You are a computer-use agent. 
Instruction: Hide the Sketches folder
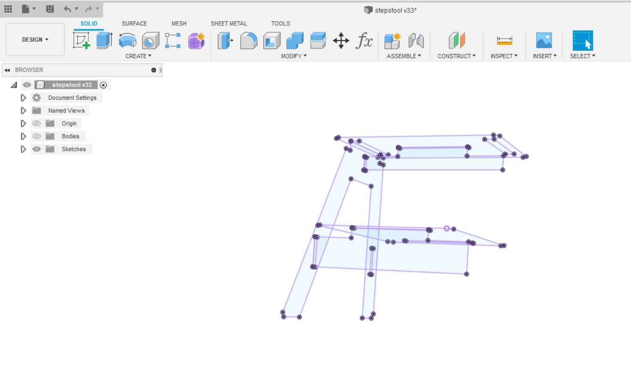pyautogui.click(x=37, y=149)
